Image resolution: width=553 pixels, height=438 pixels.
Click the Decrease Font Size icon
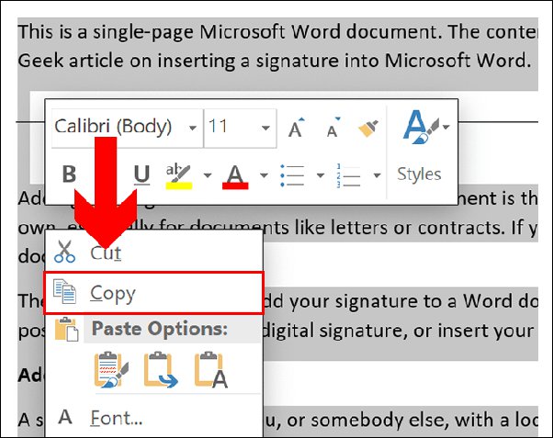point(332,128)
